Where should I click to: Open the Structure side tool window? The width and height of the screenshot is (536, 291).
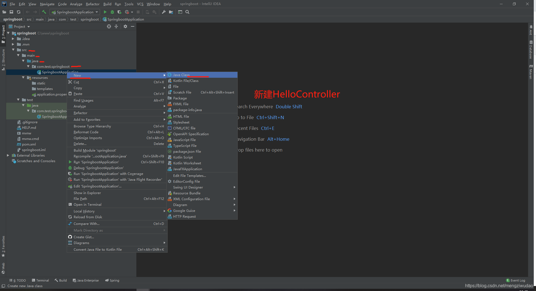click(3, 59)
